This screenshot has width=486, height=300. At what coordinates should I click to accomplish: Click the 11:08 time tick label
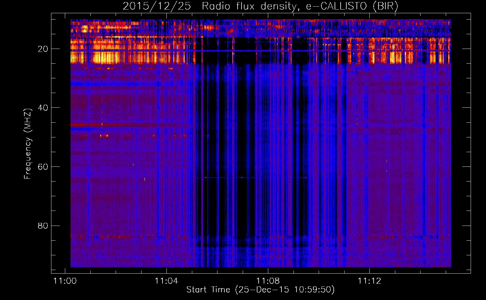(268, 281)
